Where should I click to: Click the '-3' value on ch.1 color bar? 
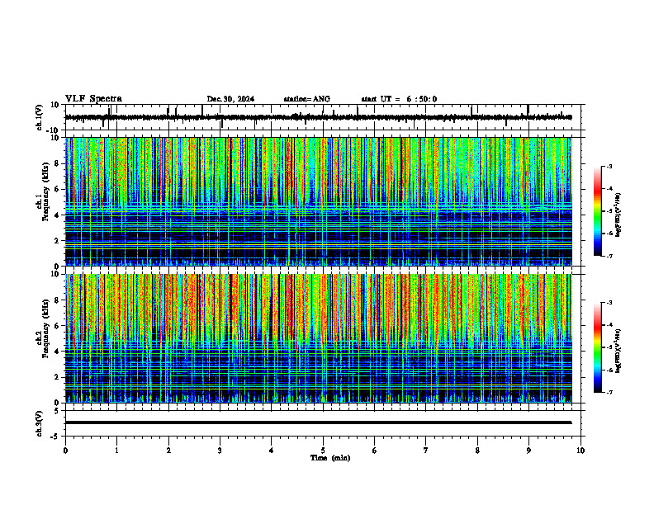[x=609, y=166]
